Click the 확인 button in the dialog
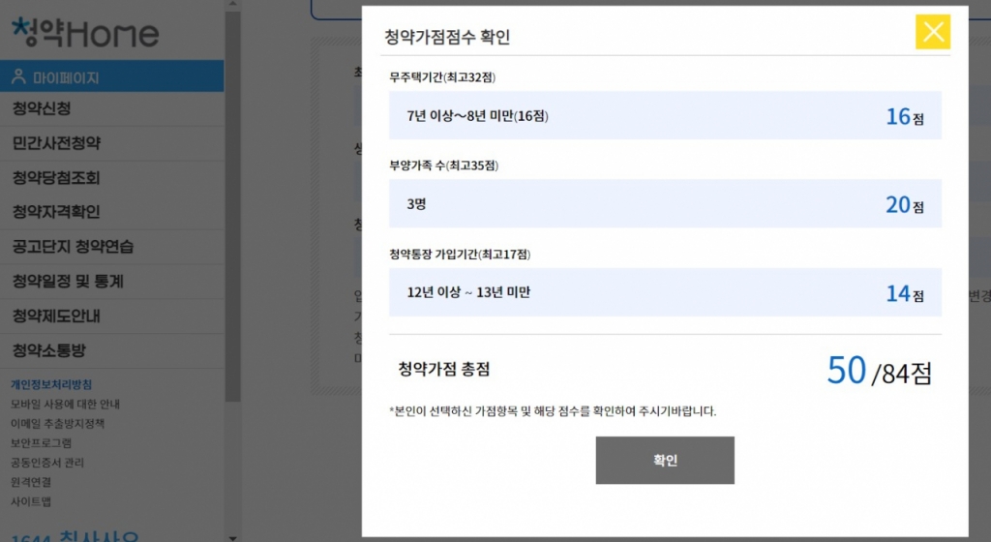 (665, 461)
